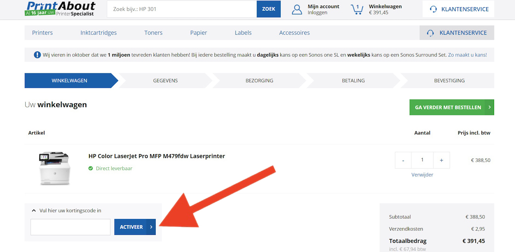Click 'GA VERDER MET BESTELLEN' button
The image size is (515, 252).
pyautogui.click(x=451, y=107)
